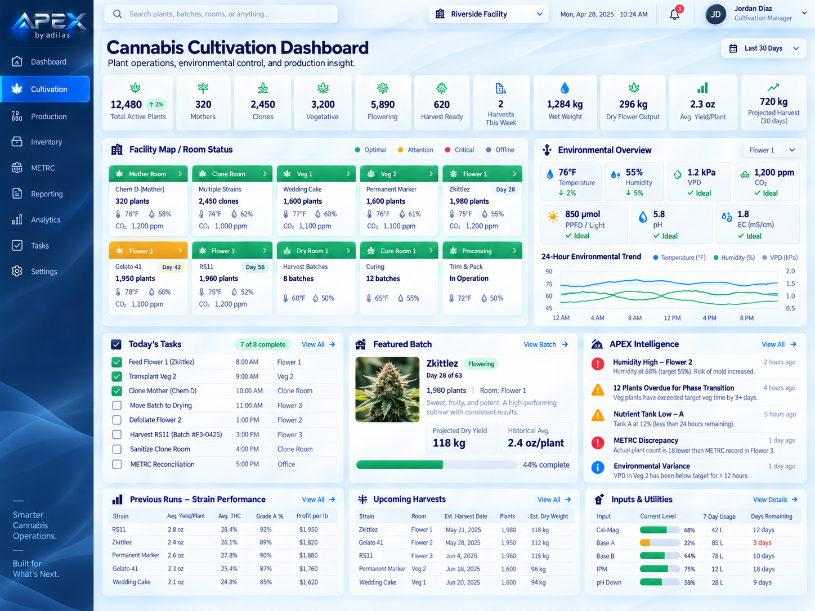Click the Nutrient Tank Low warning icon
The width and height of the screenshot is (815, 611).
coord(598,416)
